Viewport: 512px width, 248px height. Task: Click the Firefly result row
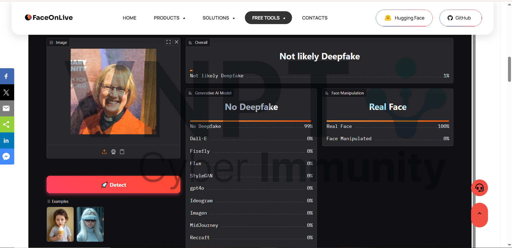[251, 151]
